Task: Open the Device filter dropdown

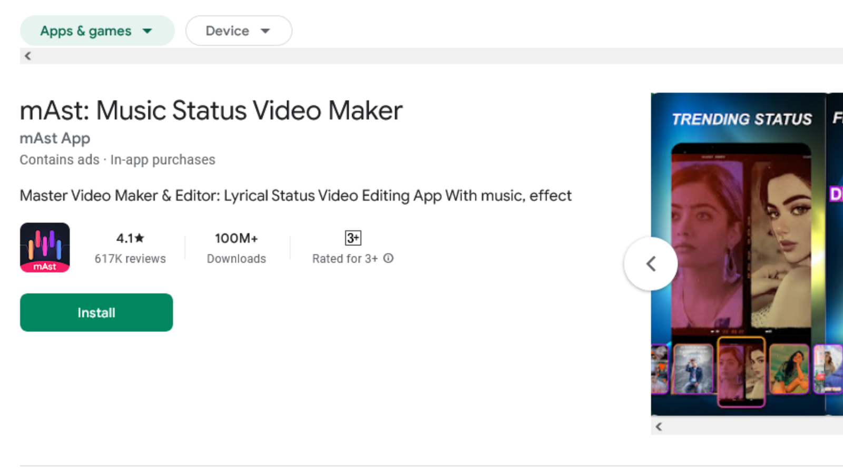Action: [x=239, y=31]
